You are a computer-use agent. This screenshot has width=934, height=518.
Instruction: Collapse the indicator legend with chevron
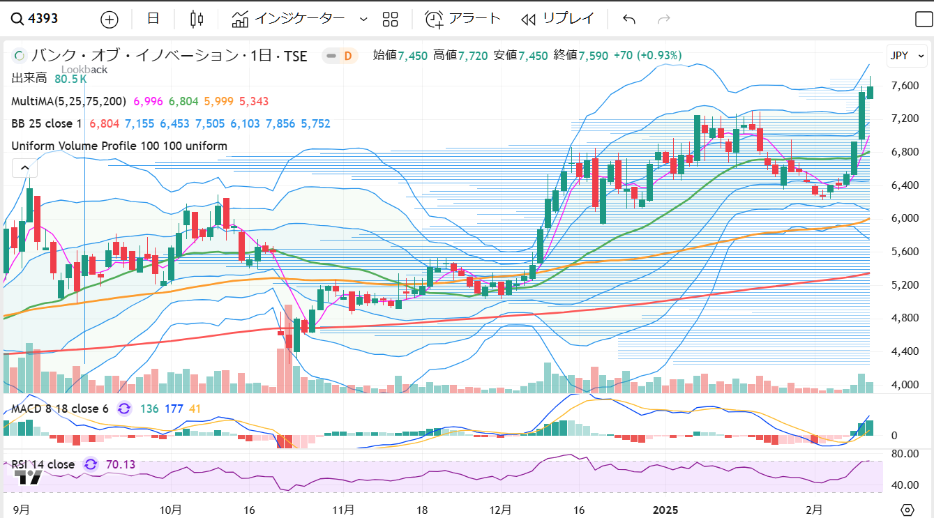24,167
